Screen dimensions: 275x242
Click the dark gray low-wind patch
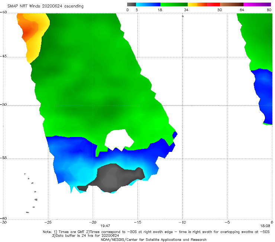(x=112, y=178)
